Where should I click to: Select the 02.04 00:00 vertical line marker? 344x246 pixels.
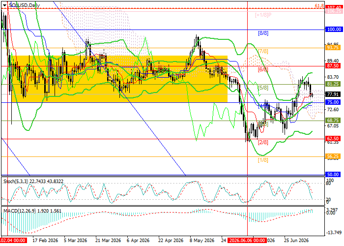(14, 241)
